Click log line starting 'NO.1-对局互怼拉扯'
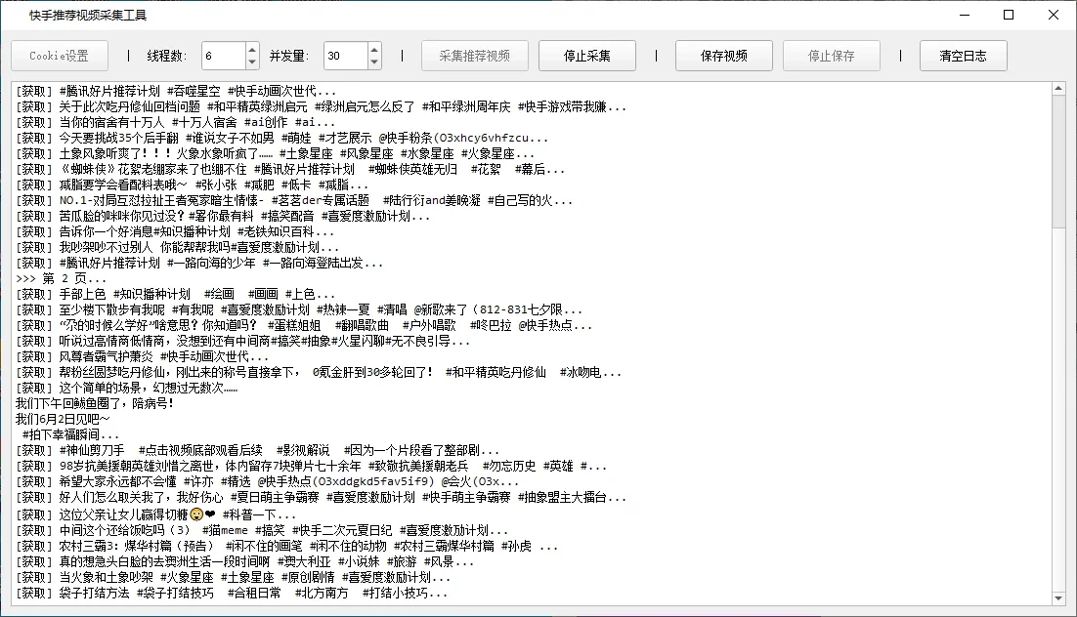 tap(294, 200)
